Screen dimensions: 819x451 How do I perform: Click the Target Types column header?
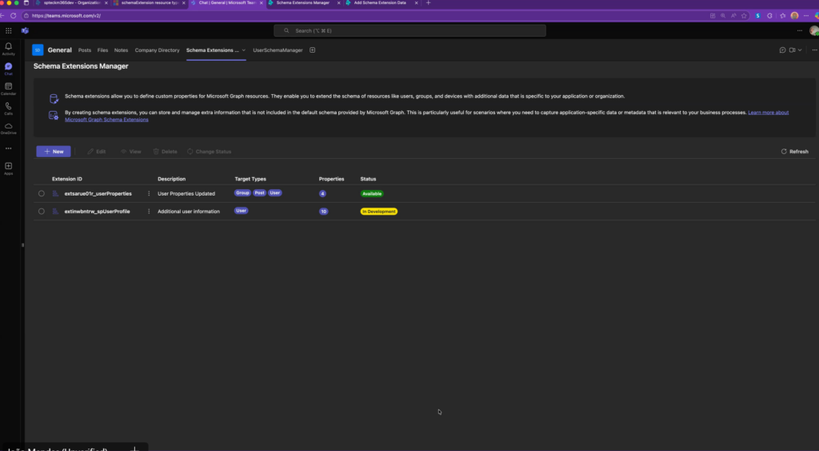[x=250, y=179]
